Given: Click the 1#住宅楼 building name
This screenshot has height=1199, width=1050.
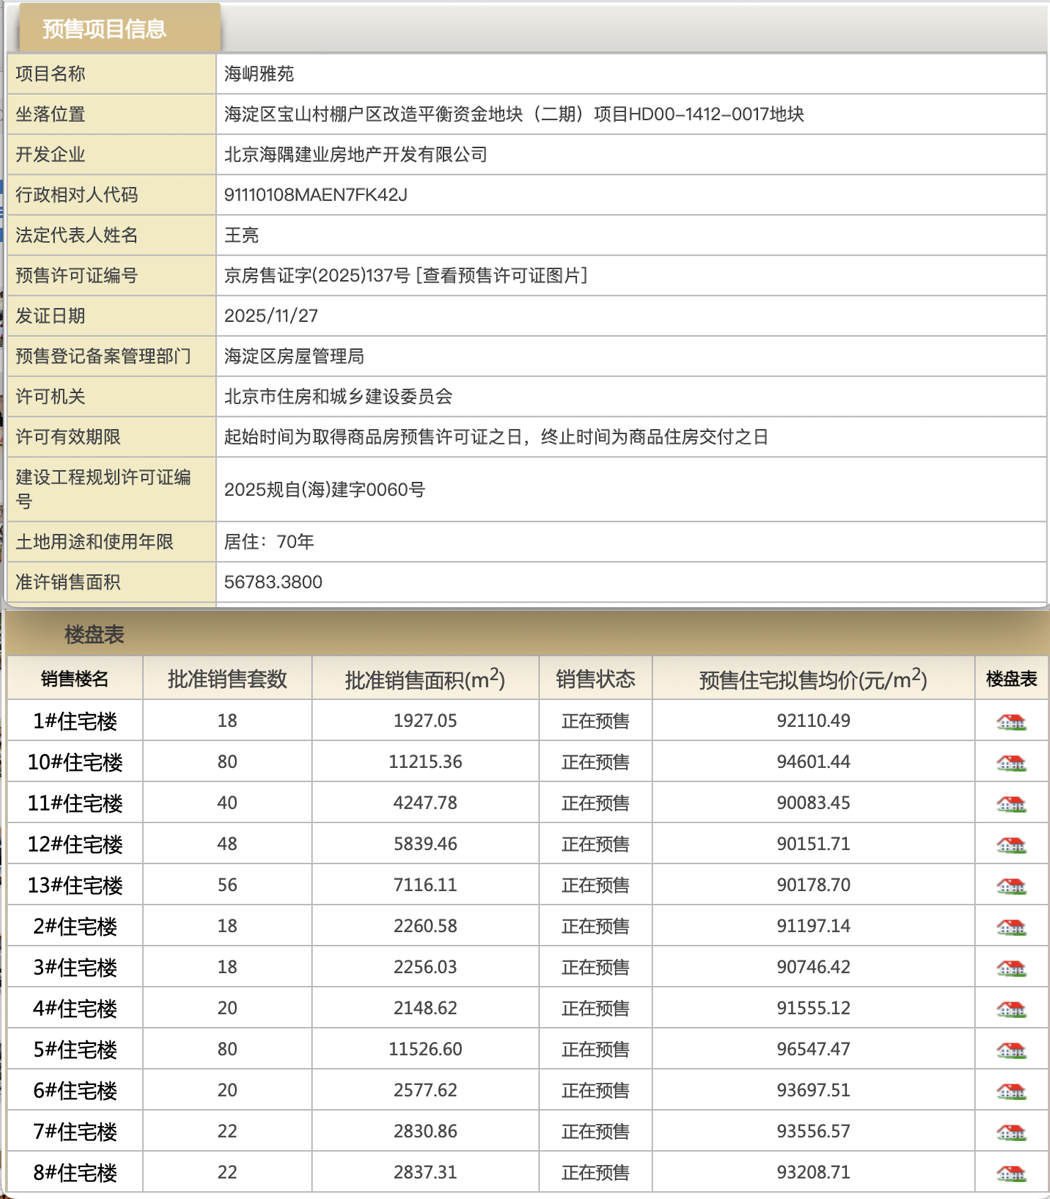Looking at the screenshot, I should [x=75, y=721].
